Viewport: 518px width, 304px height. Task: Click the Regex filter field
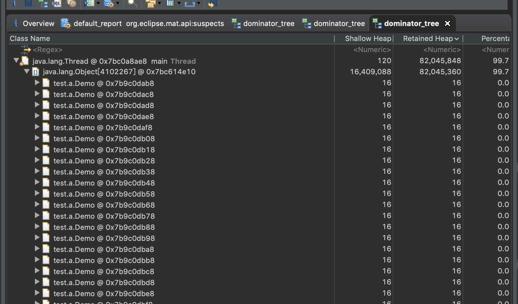47,50
